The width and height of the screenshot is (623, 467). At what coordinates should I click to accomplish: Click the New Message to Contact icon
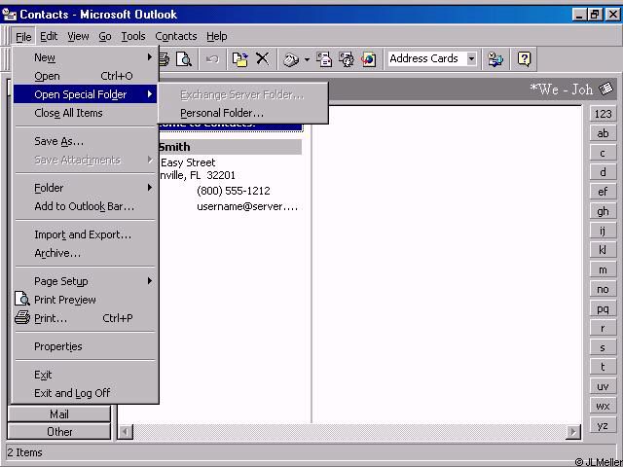click(x=324, y=59)
